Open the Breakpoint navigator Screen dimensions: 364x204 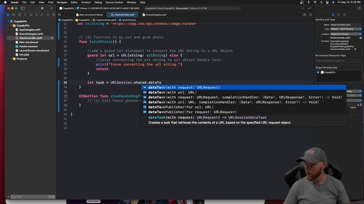point(48,15)
